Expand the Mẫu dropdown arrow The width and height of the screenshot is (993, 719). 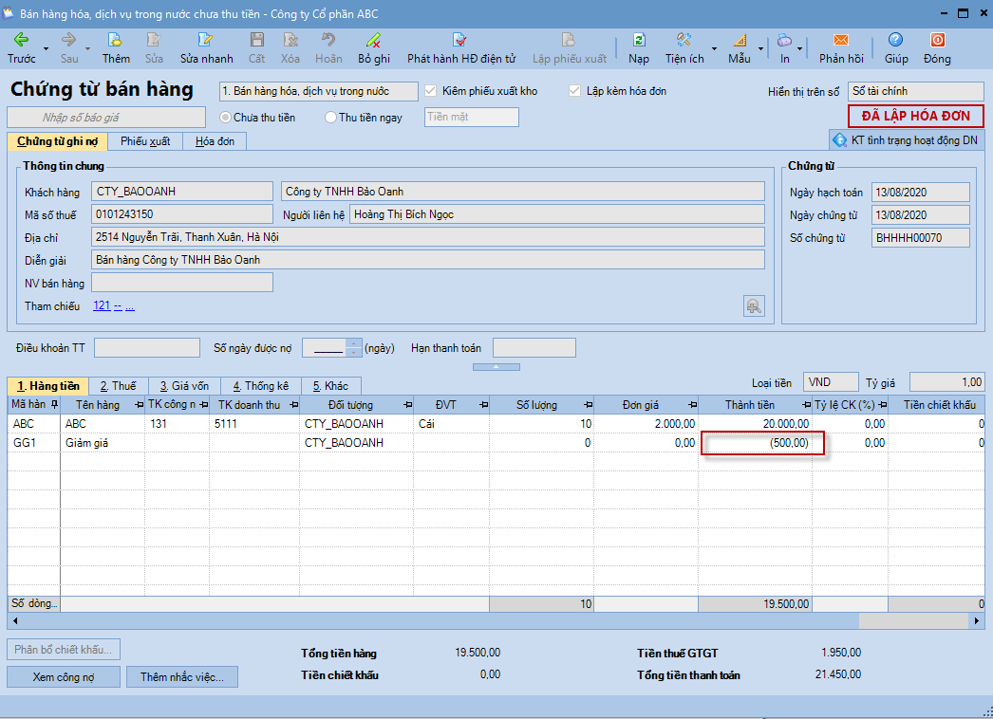point(760,49)
